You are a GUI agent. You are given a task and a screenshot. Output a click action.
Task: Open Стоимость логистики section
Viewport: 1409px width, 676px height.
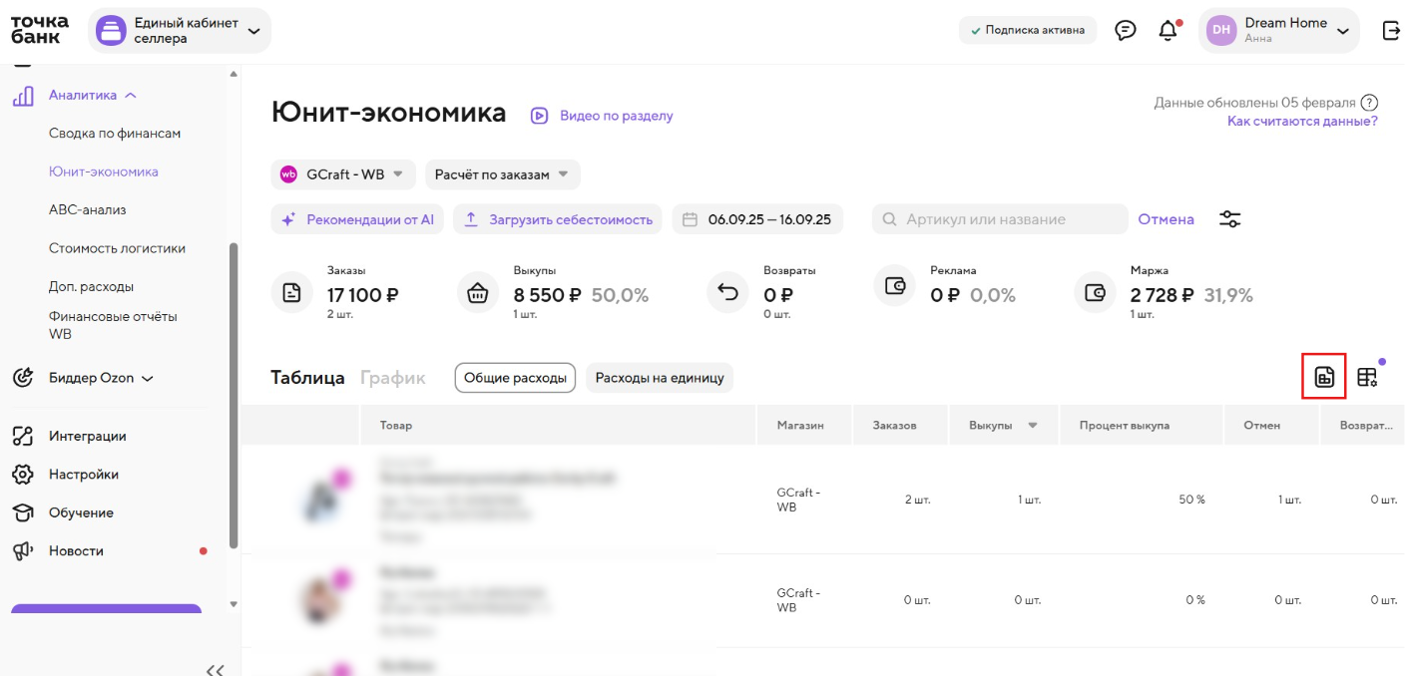[x=117, y=248]
